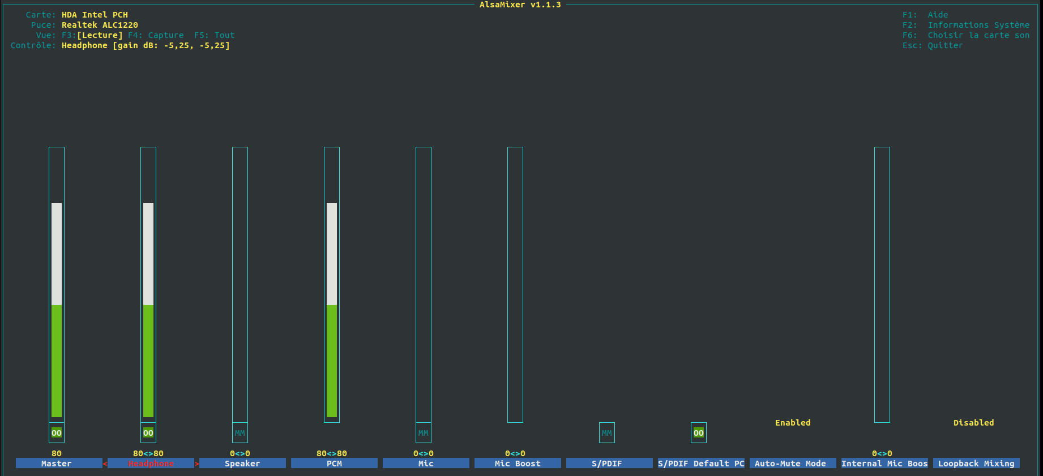Select the Master channel label
The height and width of the screenshot is (476, 1043).
click(59, 464)
